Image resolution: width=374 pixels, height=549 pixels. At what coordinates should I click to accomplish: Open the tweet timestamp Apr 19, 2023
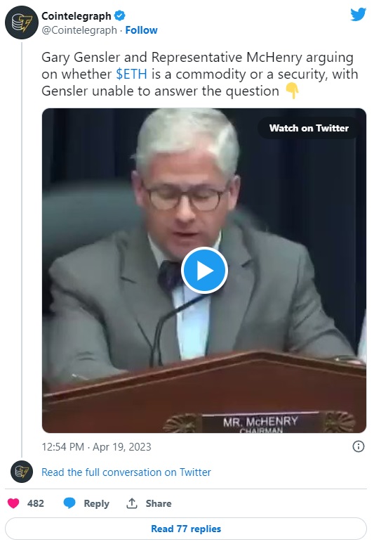pos(96,447)
